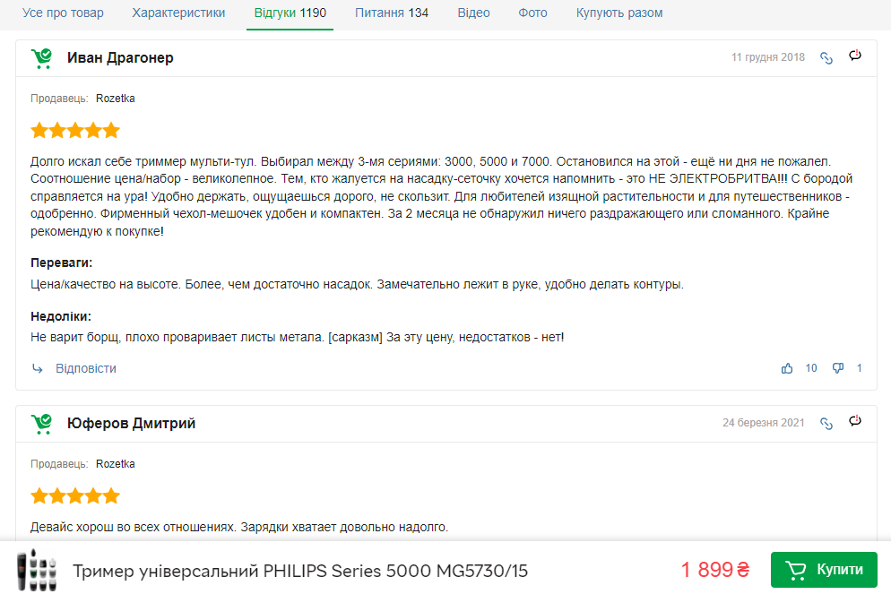Like the review with thumbs-up icon
The height and width of the screenshot is (594, 891).
point(787,368)
